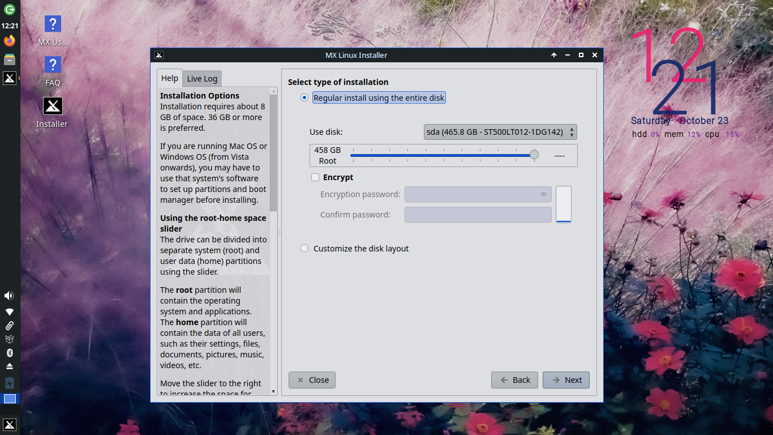The width and height of the screenshot is (773, 435).
Task: Click the "Installation Options" help heading
Action: (x=200, y=96)
